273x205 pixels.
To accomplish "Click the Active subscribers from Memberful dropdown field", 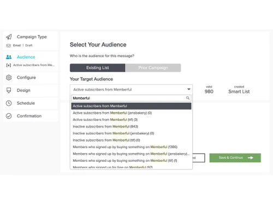I will pos(131,89).
